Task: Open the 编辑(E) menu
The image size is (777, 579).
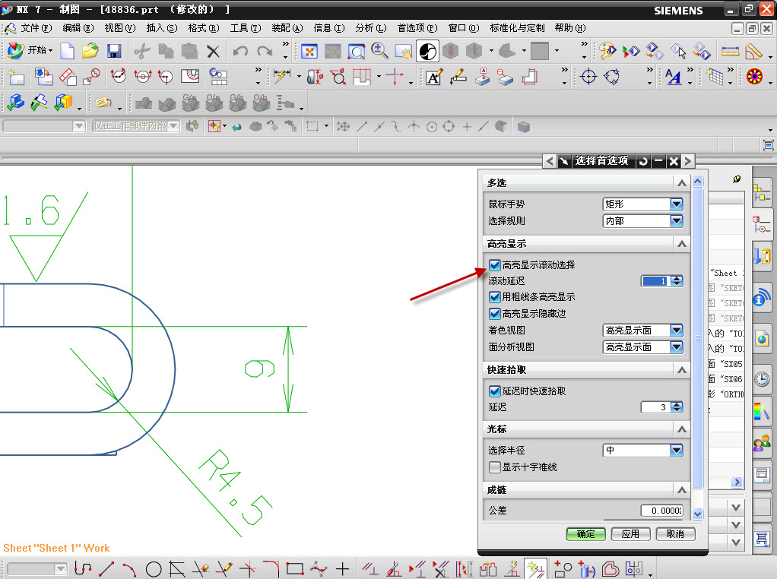Action: pos(78,28)
